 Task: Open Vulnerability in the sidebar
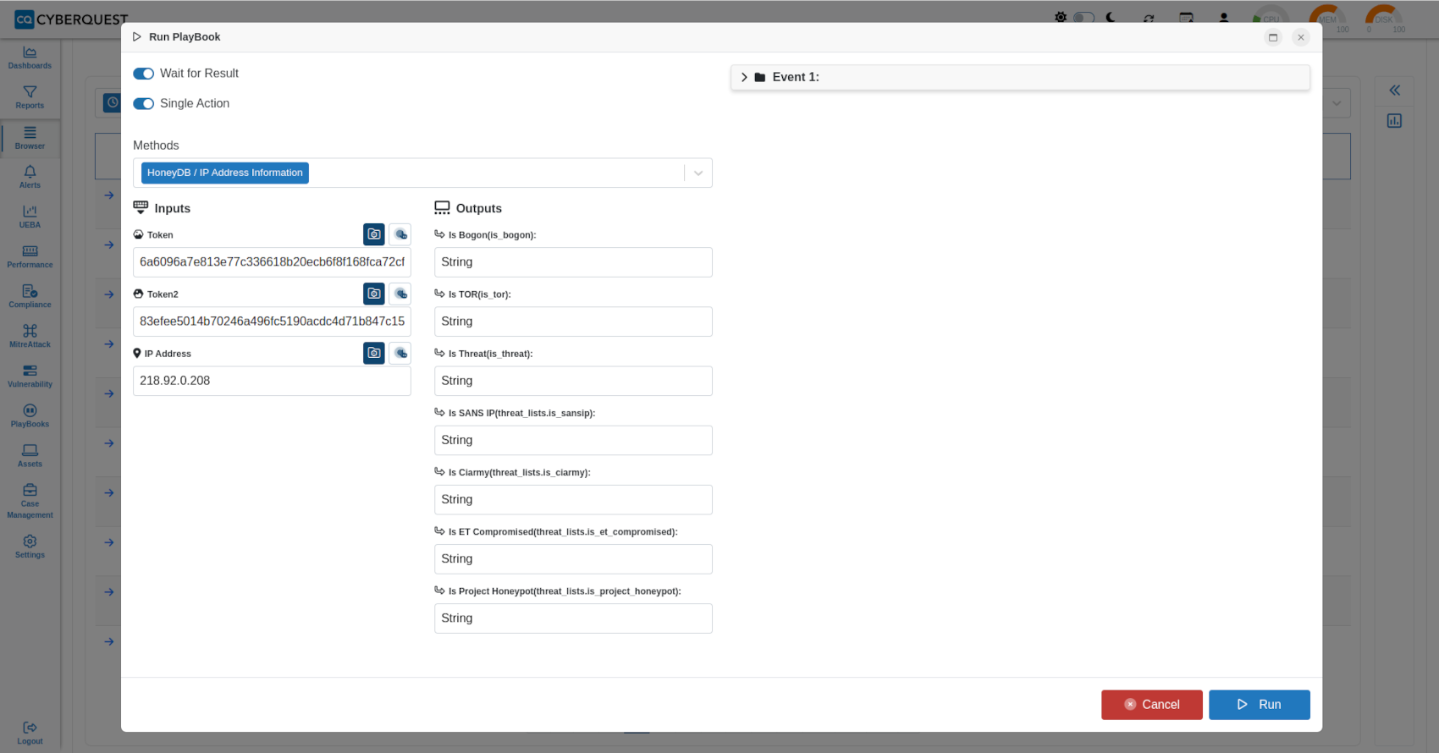tap(30, 376)
